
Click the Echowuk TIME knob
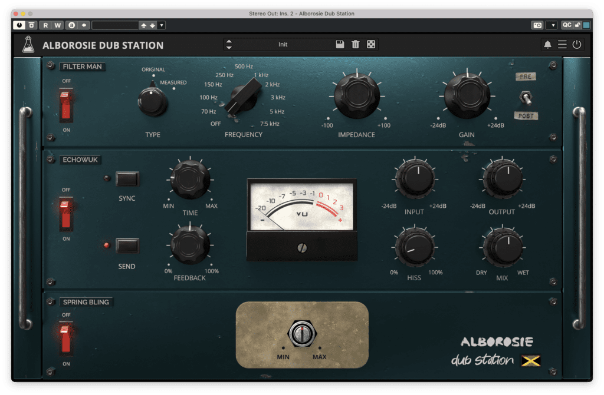[190, 180]
